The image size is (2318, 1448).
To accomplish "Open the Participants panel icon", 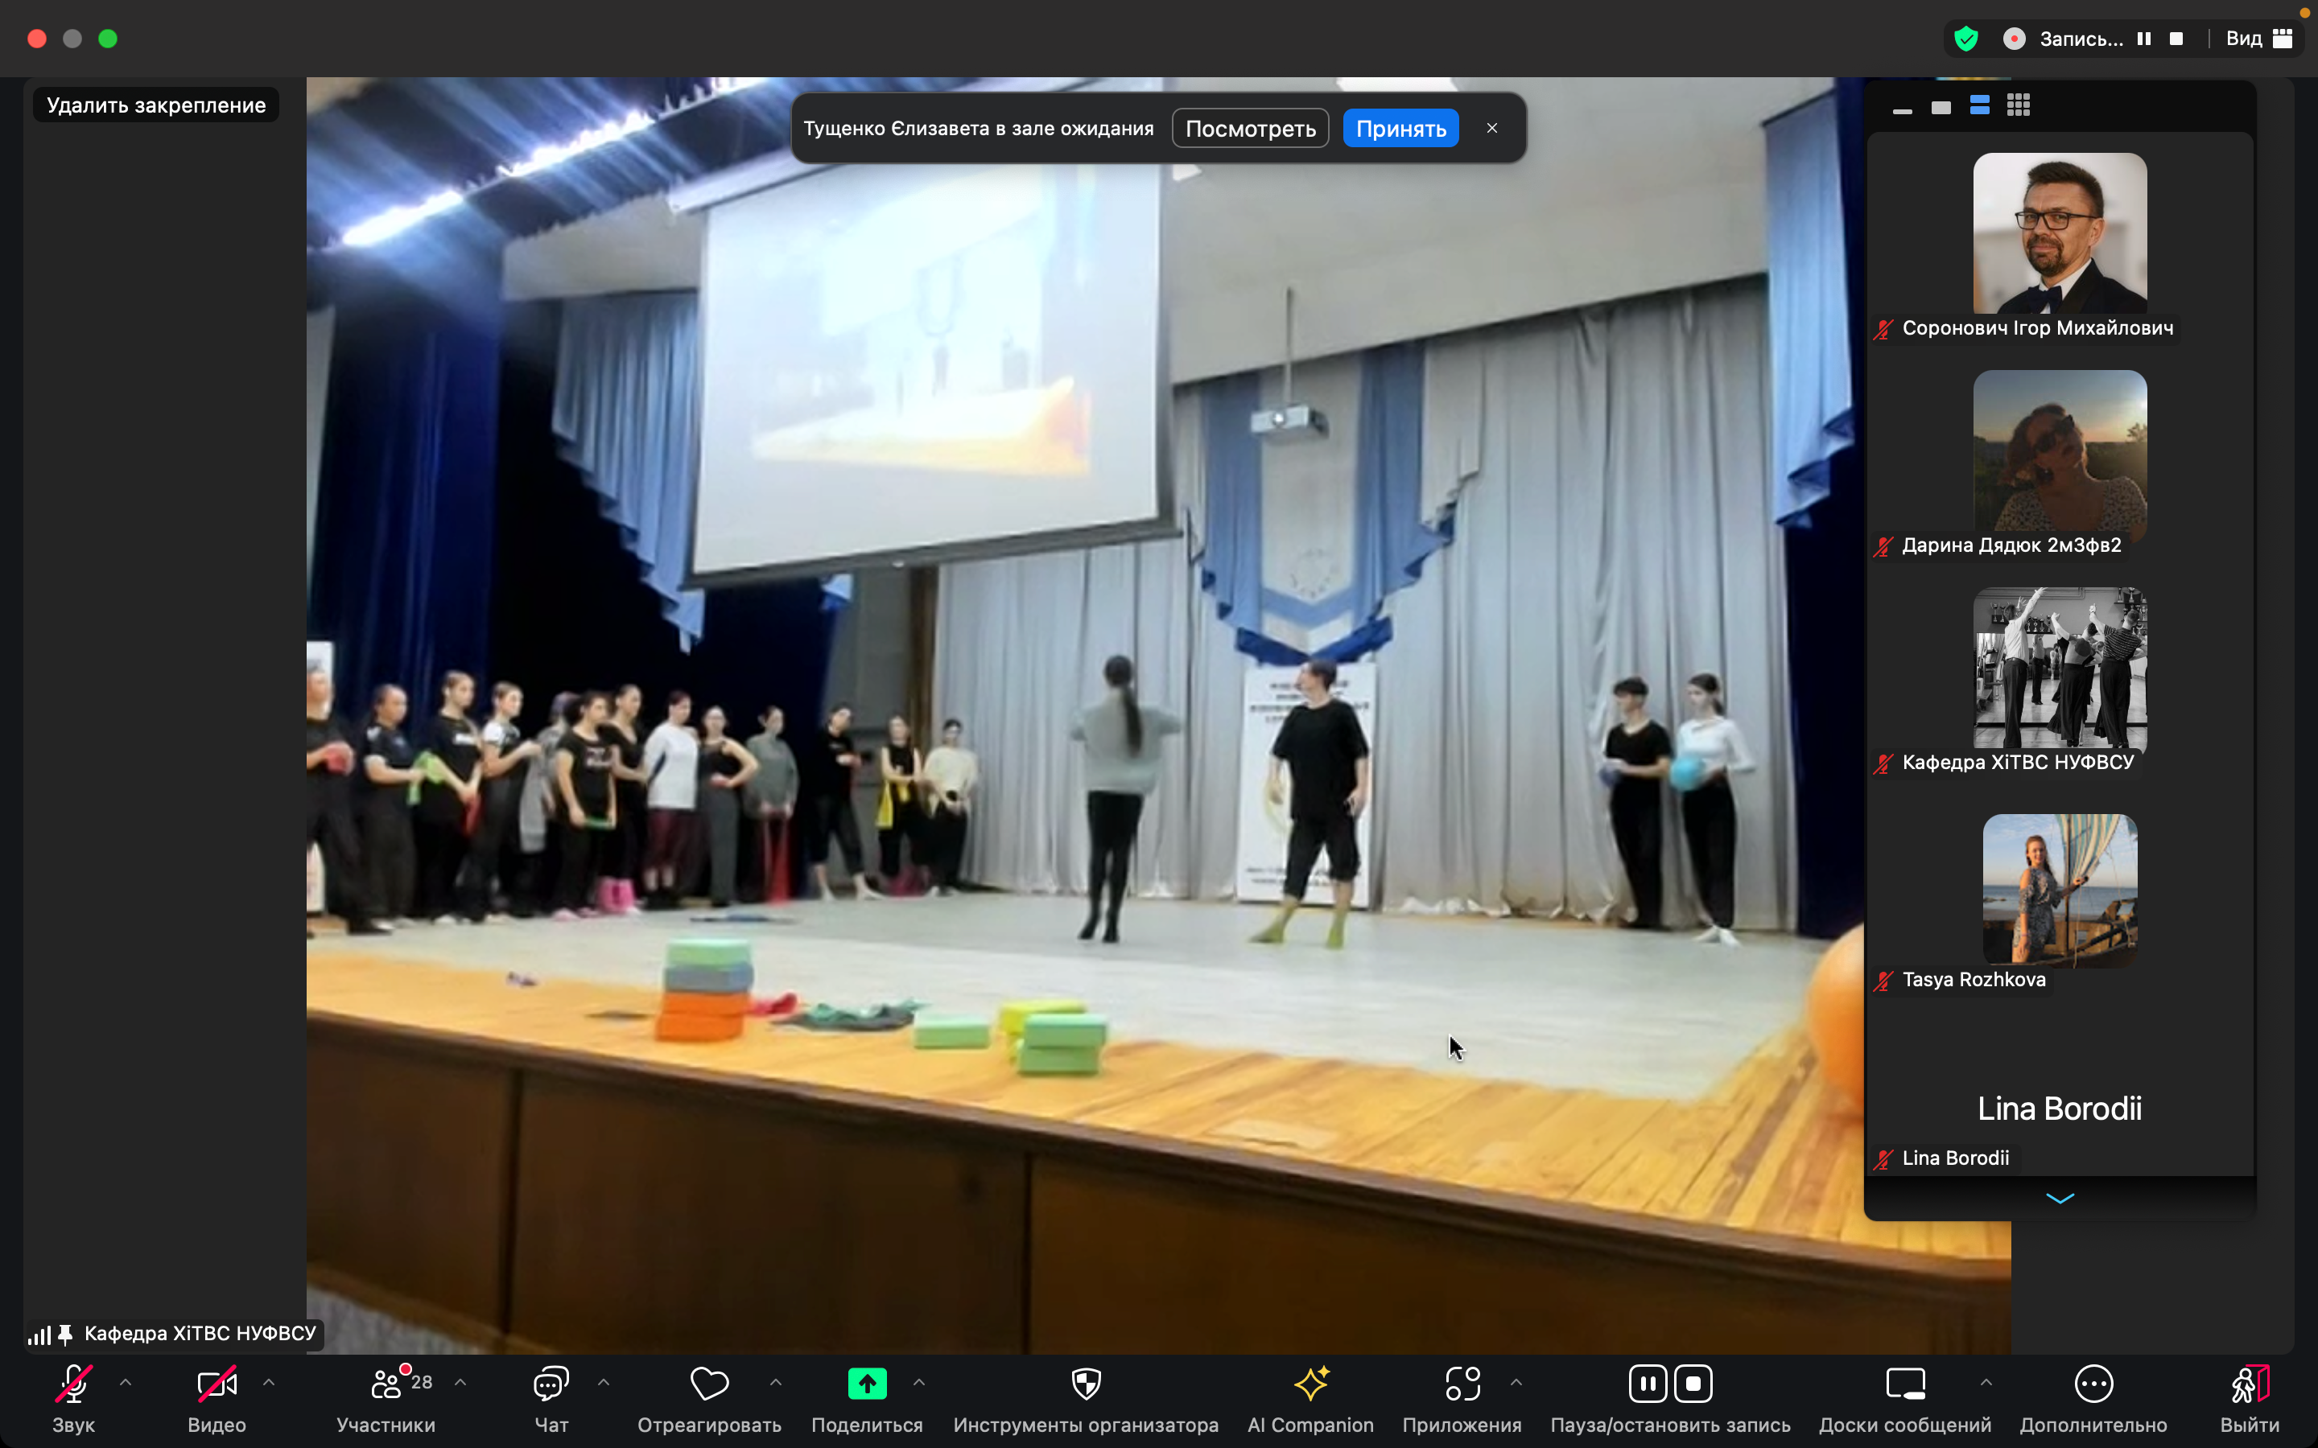I will pos(386,1383).
